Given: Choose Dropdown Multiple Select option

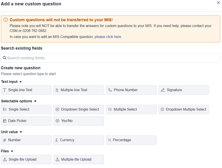Looking at the screenshot, I should pos(184,109).
